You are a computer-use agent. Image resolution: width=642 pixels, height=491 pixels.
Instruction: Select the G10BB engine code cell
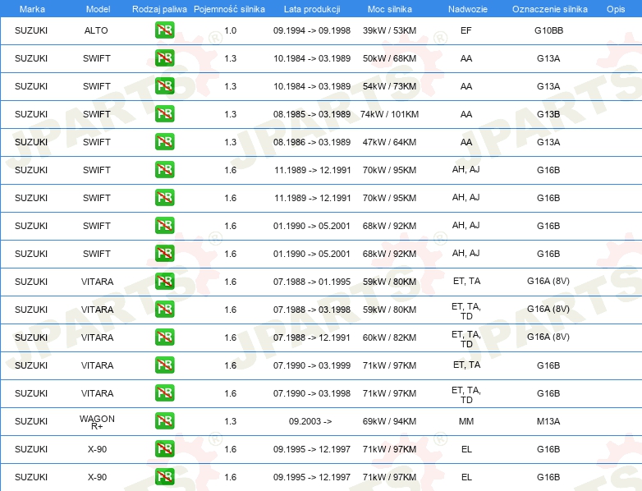[548, 30]
